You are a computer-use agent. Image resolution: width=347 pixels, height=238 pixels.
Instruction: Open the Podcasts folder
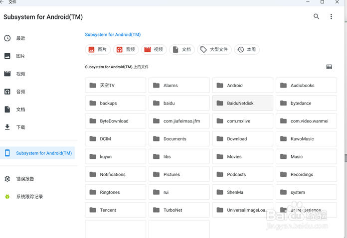pyautogui.click(x=242, y=174)
